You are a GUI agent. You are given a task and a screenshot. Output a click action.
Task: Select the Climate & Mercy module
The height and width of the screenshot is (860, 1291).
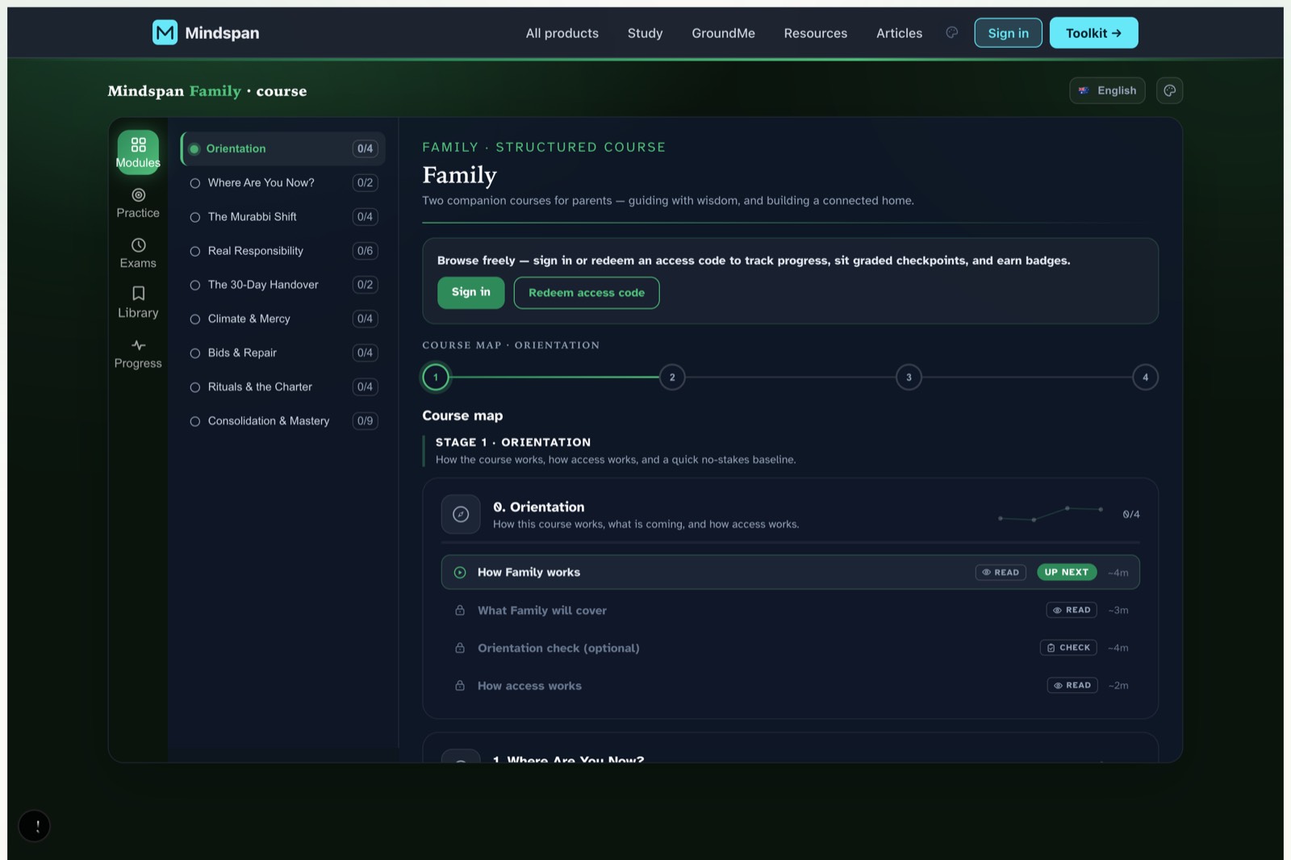click(x=282, y=319)
